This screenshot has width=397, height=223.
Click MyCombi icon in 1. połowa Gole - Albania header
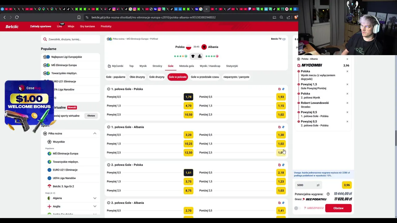pos(279,127)
